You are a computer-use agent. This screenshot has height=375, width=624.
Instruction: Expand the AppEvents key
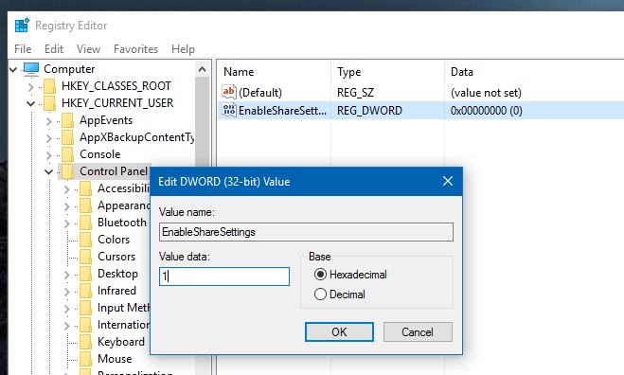49,121
